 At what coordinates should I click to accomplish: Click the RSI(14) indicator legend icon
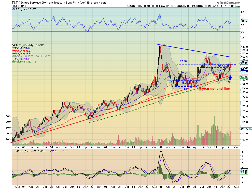pyautogui.click(x=14, y=9)
